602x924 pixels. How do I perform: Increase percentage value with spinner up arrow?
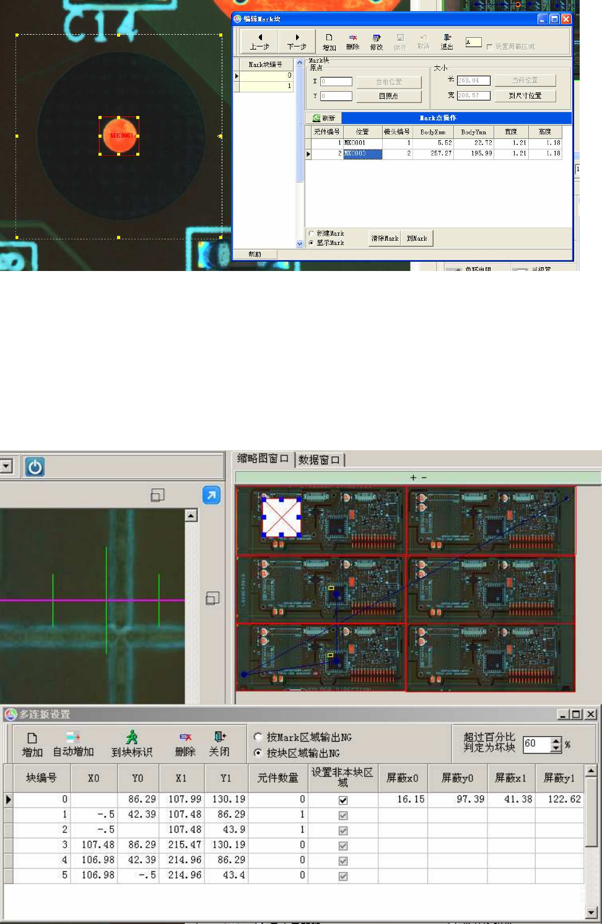556,740
